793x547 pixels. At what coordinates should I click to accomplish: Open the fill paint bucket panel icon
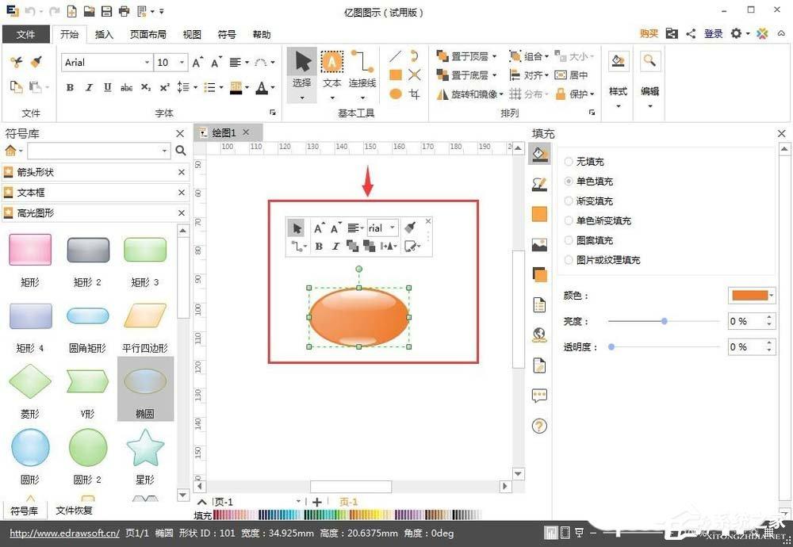tap(539, 154)
